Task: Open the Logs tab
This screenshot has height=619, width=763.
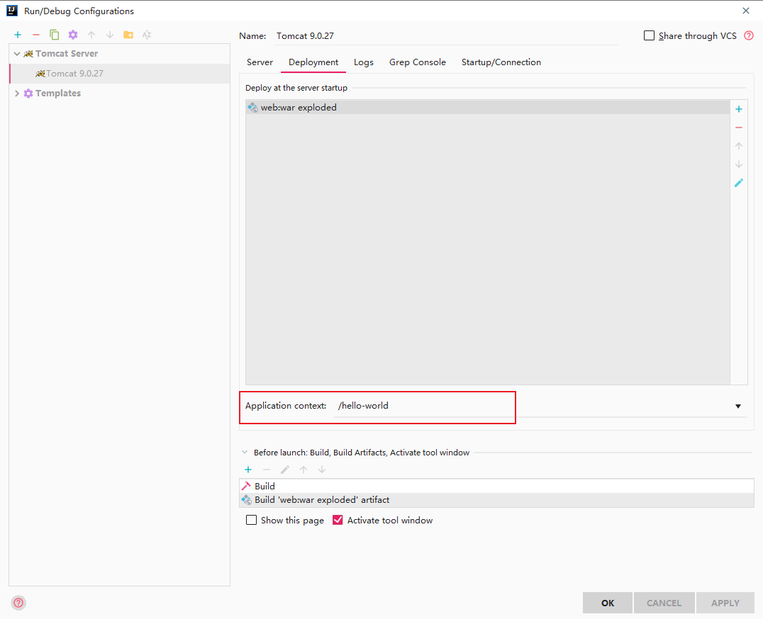Action: point(364,62)
